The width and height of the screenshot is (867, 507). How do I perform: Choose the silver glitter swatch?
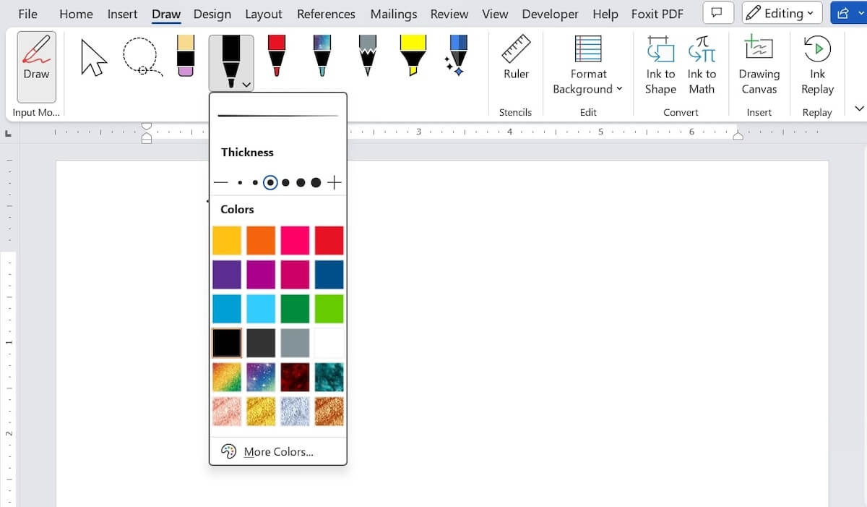pyautogui.click(x=295, y=411)
